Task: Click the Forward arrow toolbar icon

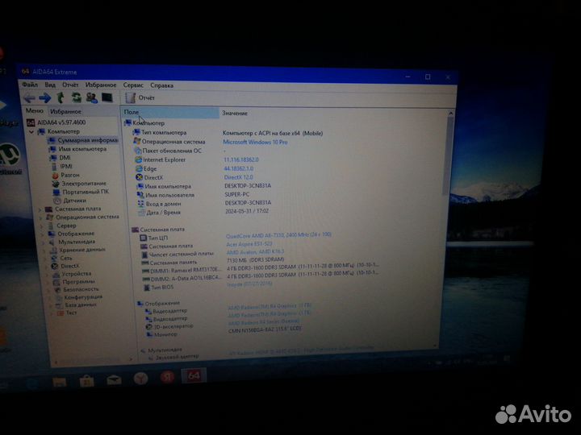Action: click(46, 97)
